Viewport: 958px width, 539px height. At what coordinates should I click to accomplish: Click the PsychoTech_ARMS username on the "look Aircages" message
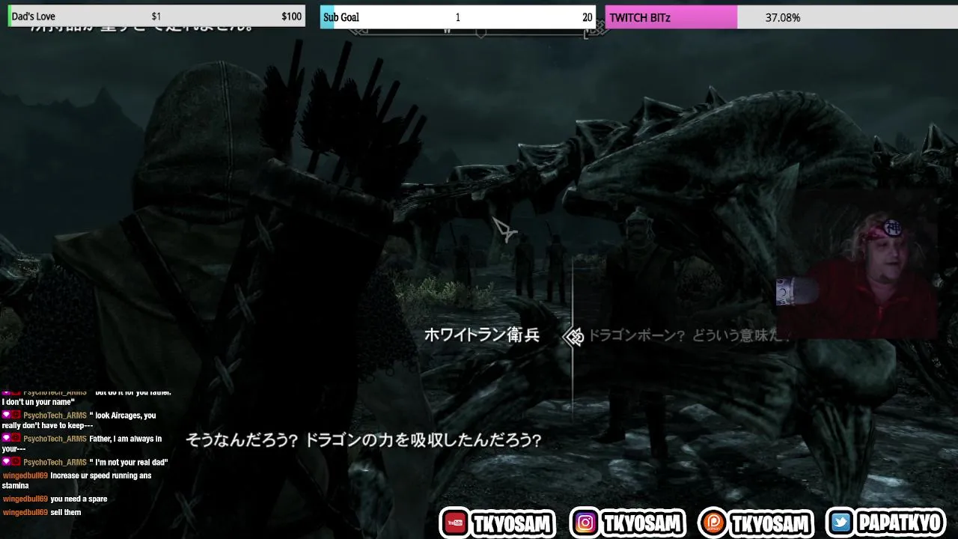[55, 415]
